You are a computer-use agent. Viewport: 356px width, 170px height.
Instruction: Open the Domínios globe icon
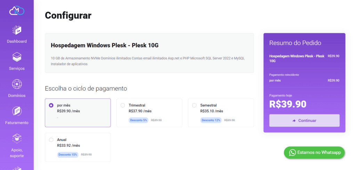coord(17,84)
